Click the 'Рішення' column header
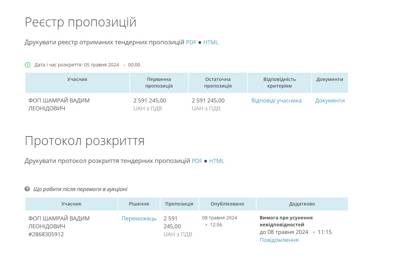The image size is (418, 263). coord(139,204)
